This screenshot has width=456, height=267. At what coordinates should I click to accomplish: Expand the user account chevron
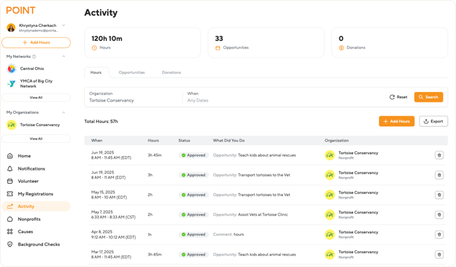pyautogui.click(x=64, y=26)
